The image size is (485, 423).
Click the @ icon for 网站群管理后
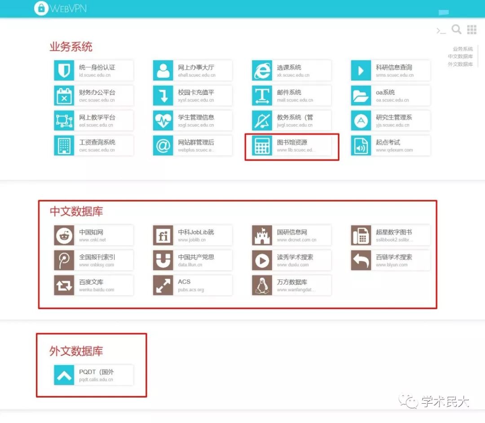(x=163, y=145)
